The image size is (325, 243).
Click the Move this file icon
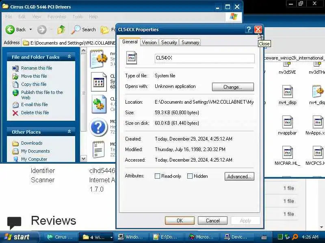click(x=15, y=76)
